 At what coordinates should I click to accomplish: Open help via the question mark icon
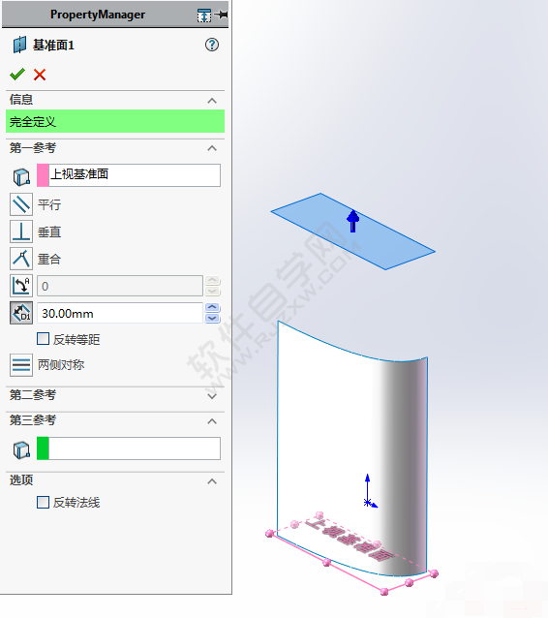(212, 45)
